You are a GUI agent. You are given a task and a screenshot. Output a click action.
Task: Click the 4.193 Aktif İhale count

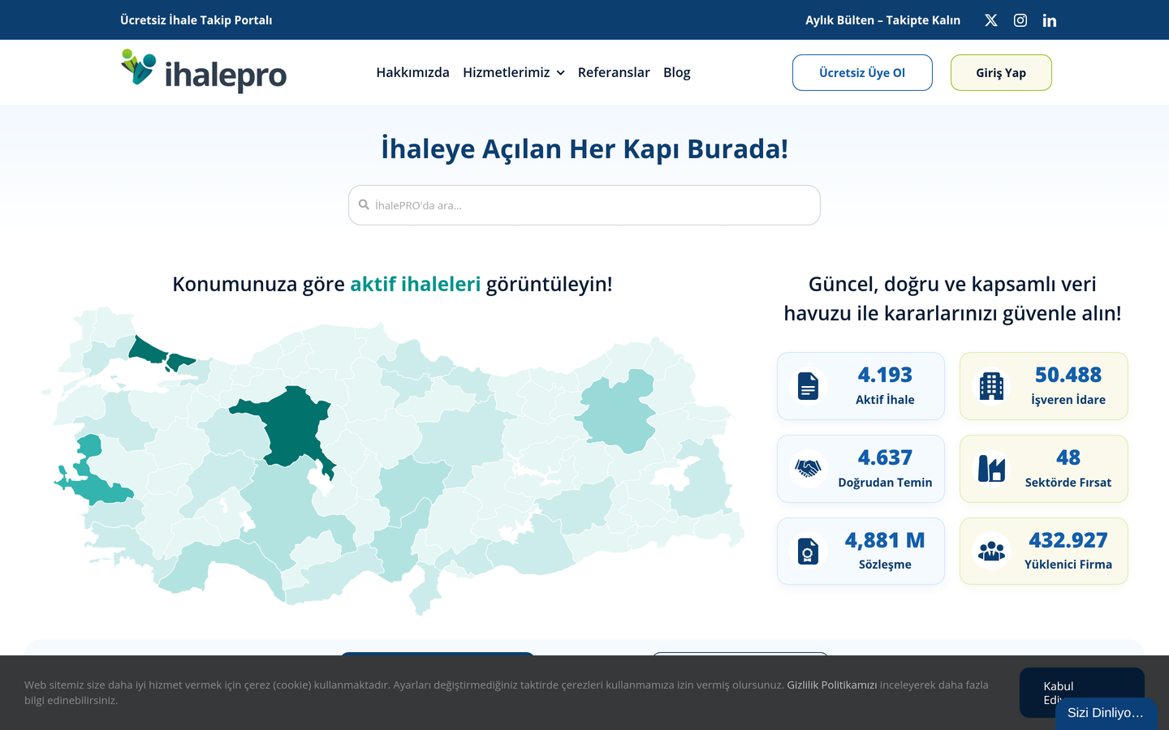pyautogui.click(x=885, y=375)
